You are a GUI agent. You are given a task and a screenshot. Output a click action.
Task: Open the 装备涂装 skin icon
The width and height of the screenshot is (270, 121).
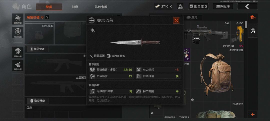click(18, 52)
